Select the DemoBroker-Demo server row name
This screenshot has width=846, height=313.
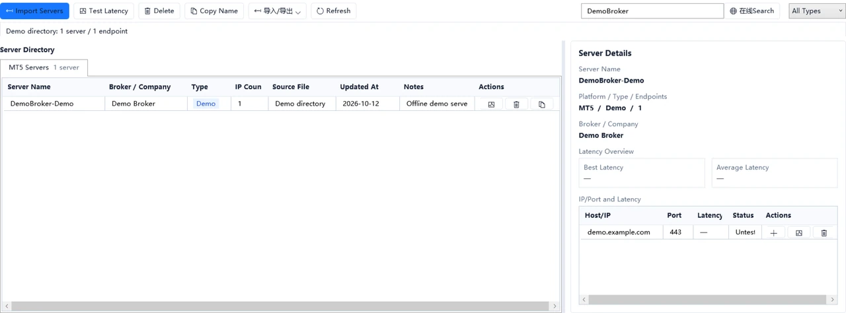pos(42,104)
